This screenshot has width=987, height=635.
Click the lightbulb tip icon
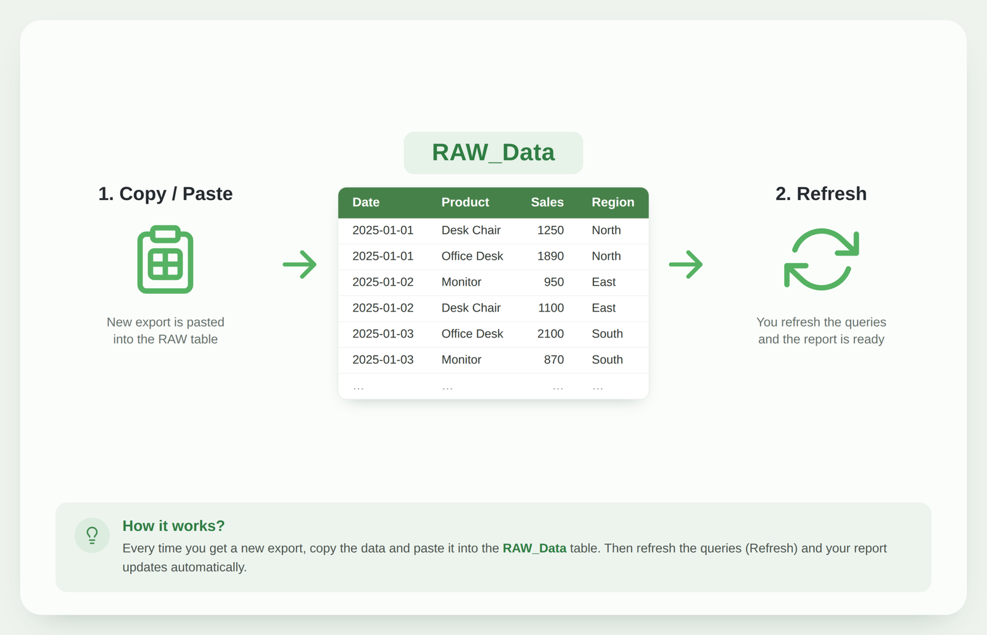(x=92, y=535)
